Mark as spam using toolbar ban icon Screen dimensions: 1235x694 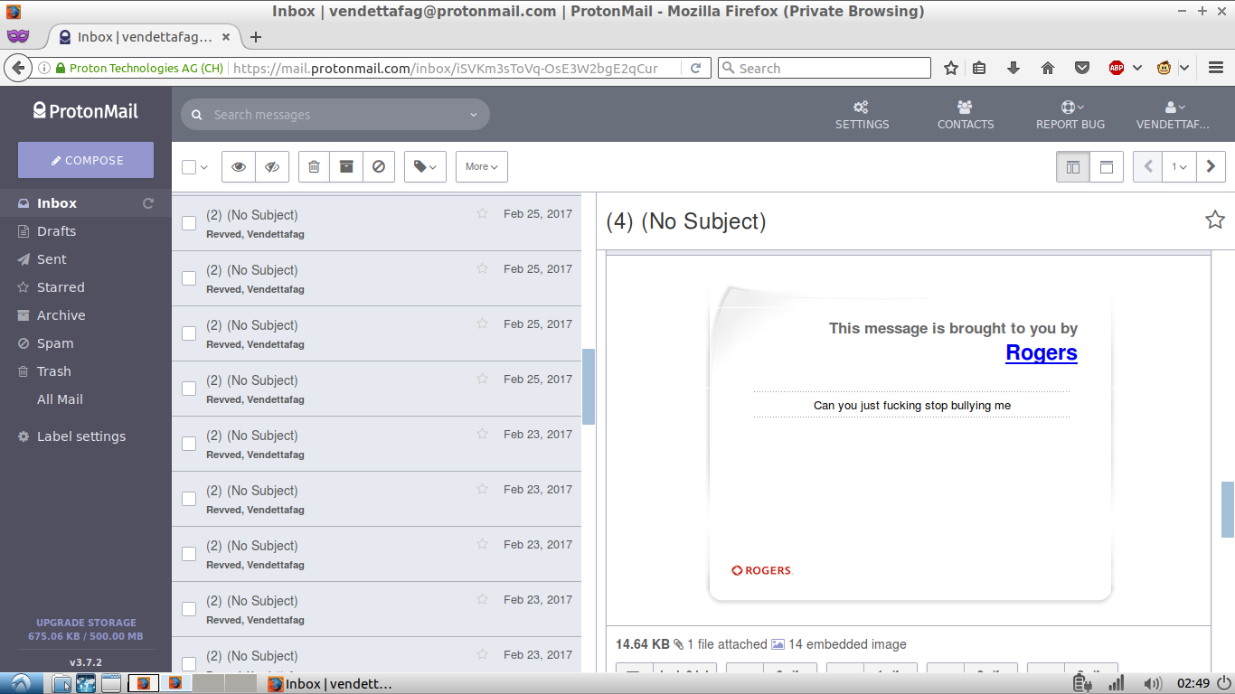[379, 166]
